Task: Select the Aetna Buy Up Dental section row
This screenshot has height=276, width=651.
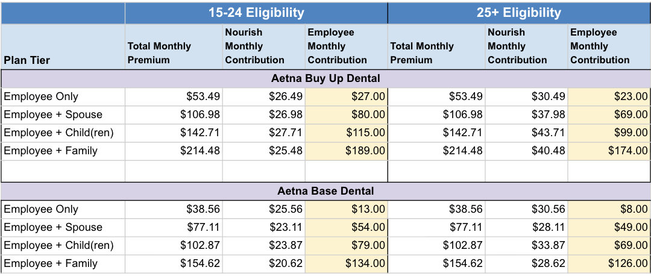Action: click(325, 79)
